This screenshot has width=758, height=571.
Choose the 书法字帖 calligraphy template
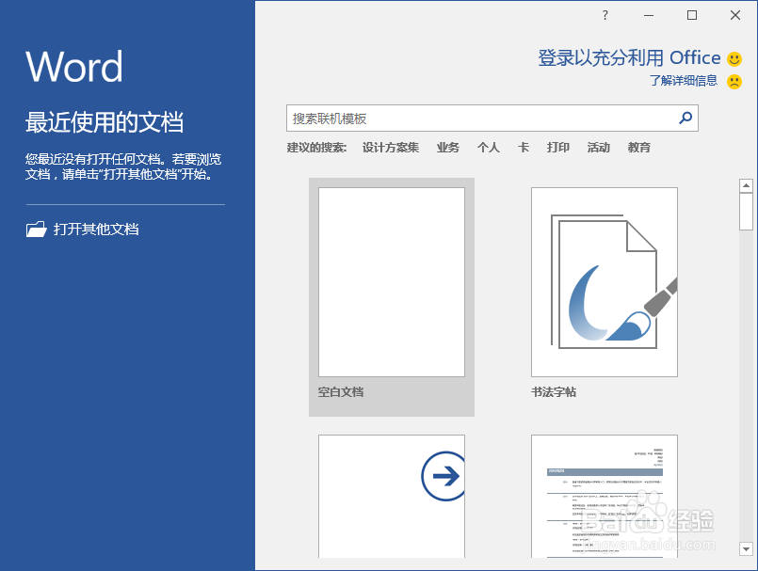point(605,282)
